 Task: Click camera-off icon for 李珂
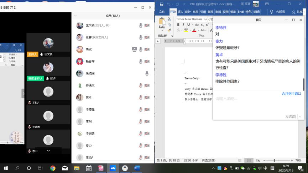[x=147, y=121]
